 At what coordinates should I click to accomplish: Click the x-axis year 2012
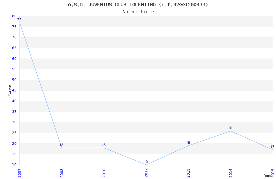coord(146,173)
